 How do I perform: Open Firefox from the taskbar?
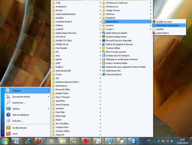click(x=40, y=141)
